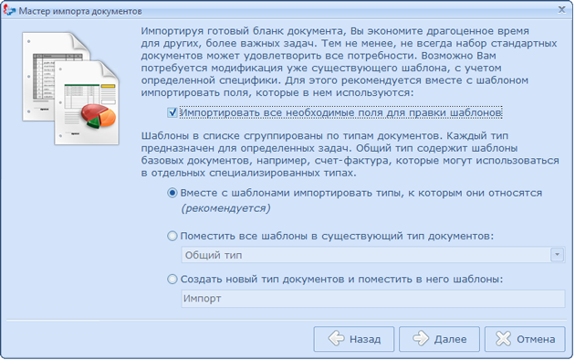Open the 'Общий тип' combo box
This screenshot has height=360, width=575.
(x=372, y=255)
